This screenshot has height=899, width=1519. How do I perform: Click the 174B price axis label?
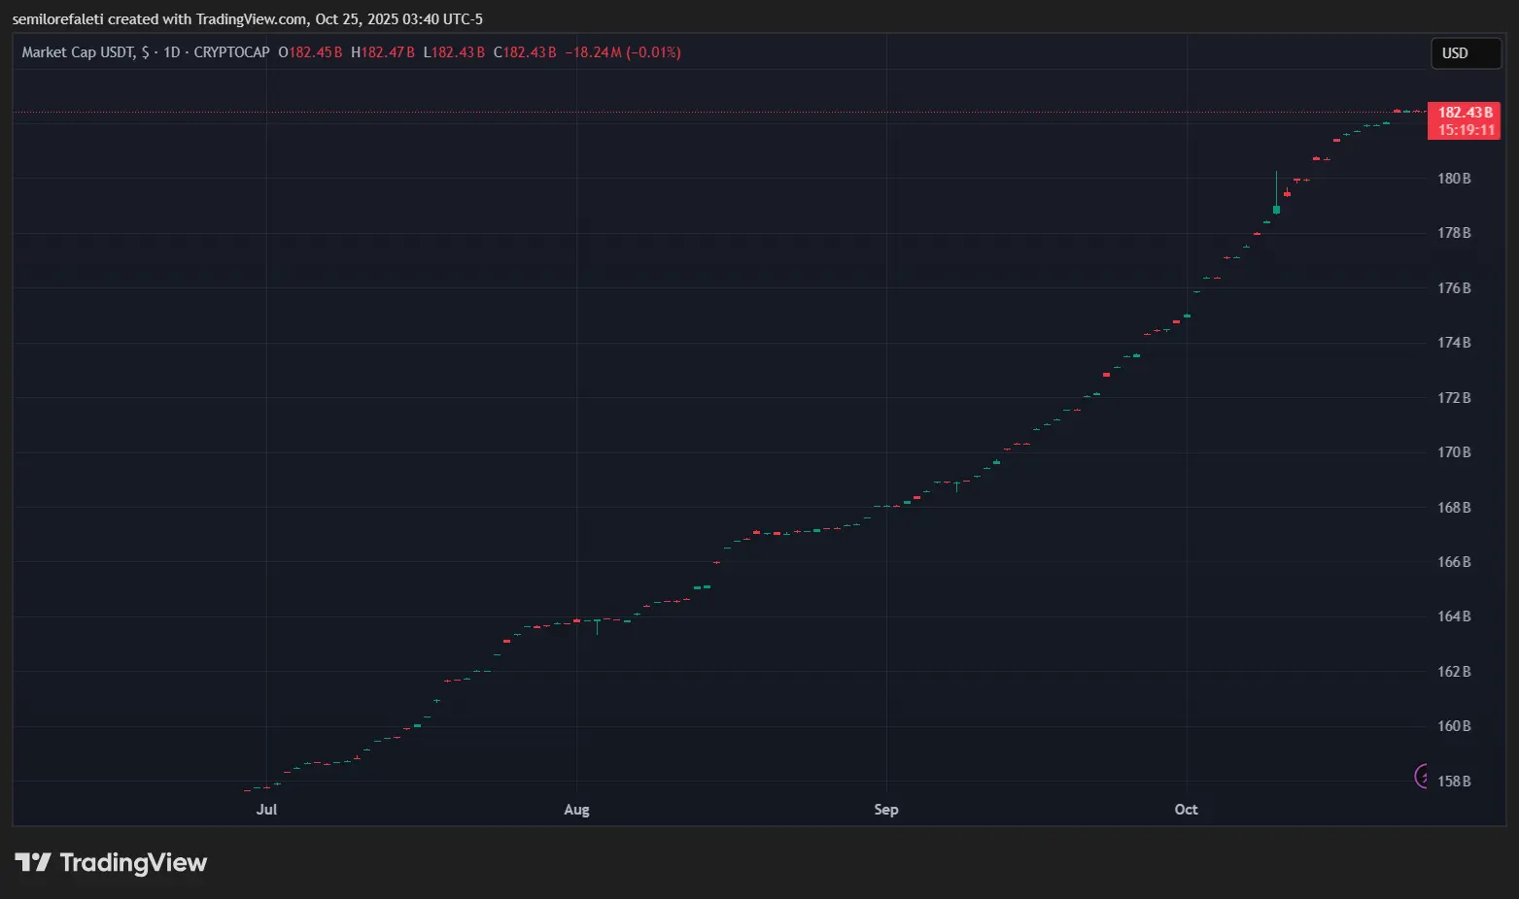coord(1454,343)
